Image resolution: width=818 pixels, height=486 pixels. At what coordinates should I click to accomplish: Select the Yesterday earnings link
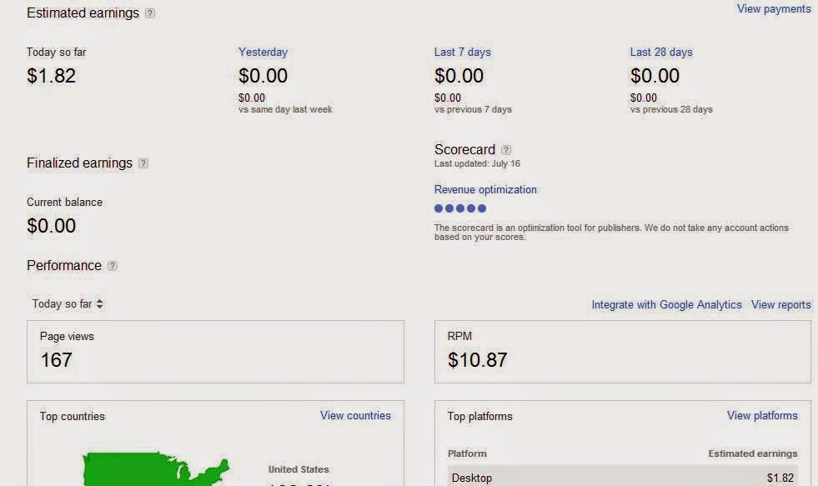[263, 52]
